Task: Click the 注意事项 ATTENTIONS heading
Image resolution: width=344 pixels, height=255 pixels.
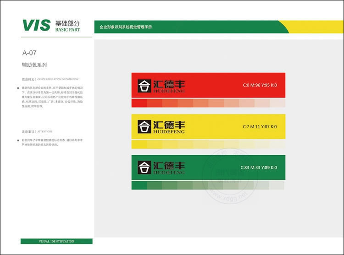Action: point(37,131)
